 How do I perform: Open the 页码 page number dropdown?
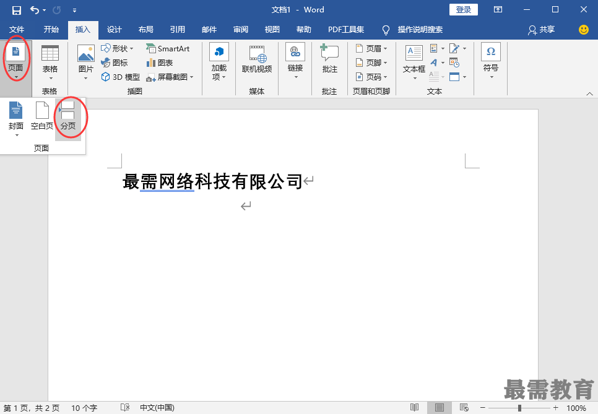[x=371, y=77]
